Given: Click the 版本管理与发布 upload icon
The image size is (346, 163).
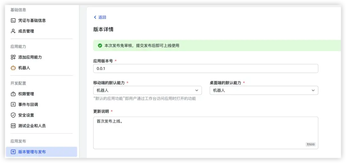Looking at the screenshot, I should pos(13,152).
